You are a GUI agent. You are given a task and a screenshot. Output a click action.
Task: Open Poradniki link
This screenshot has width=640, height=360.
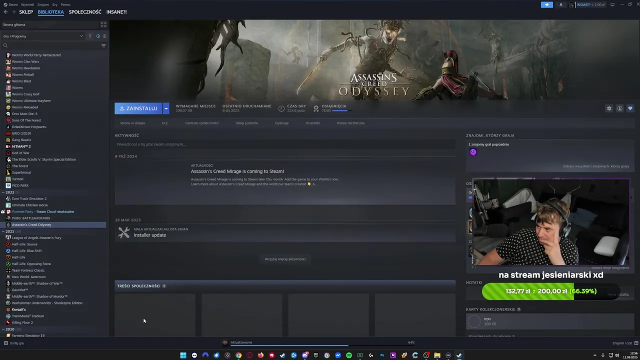(x=312, y=123)
